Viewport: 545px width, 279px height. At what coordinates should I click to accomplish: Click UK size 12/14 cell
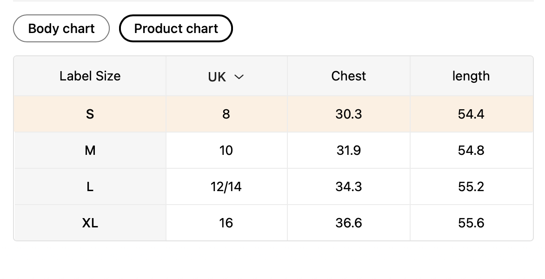(226, 187)
